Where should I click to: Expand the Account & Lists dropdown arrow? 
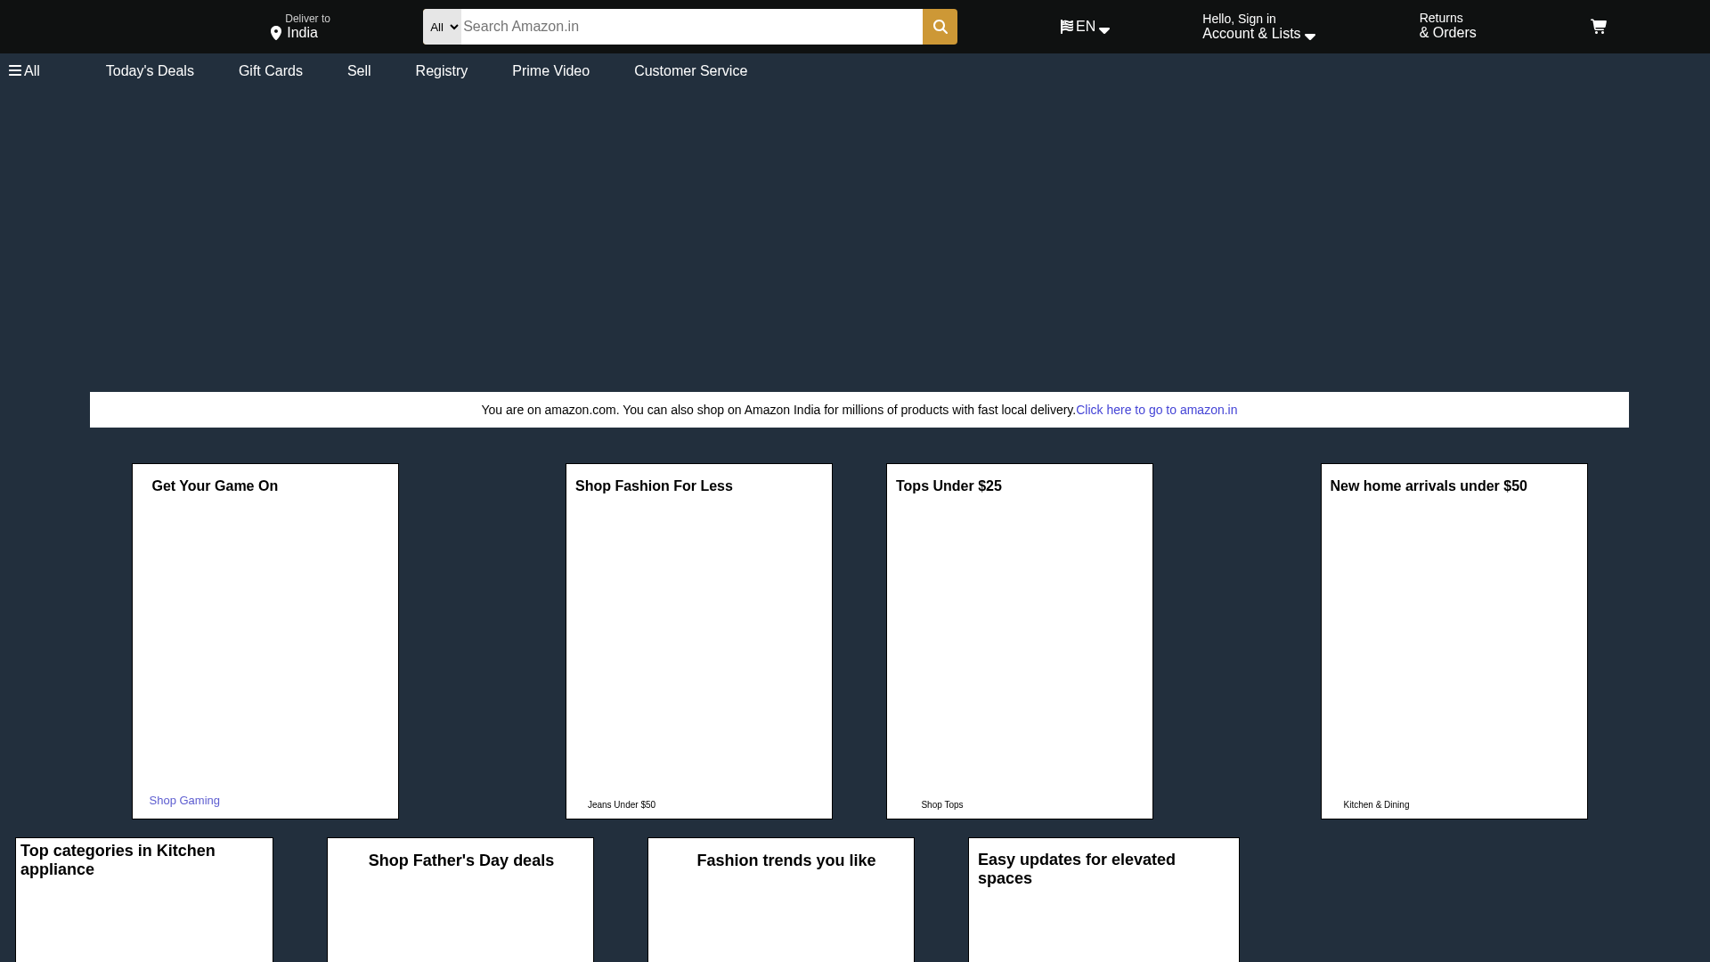tap(1310, 37)
